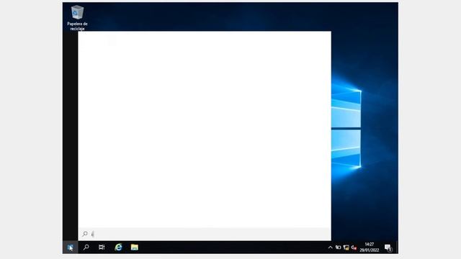Image resolution: width=461 pixels, height=259 pixels.
Task: Click the network status tray icon
Action: tap(346, 247)
